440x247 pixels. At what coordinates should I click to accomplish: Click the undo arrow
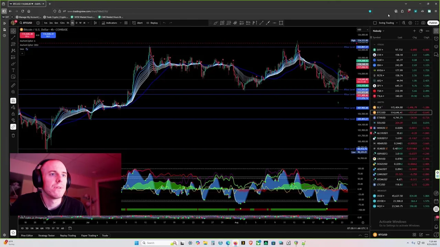(164, 23)
